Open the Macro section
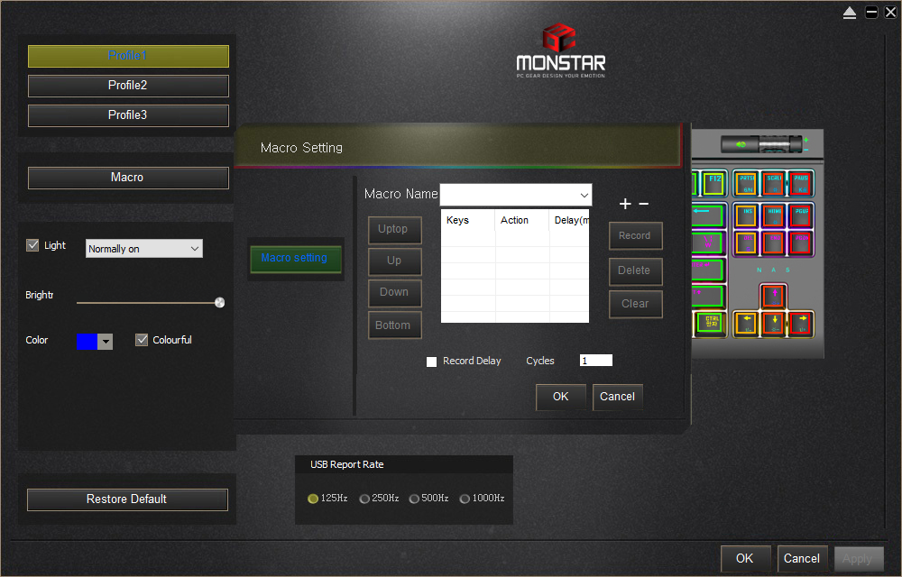The image size is (902, 577). point(128,178)
